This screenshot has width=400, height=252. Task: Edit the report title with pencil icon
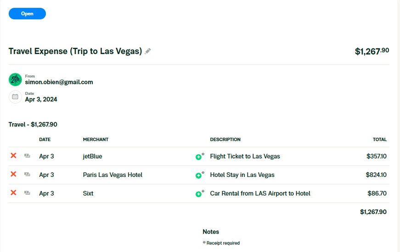[x=148, y=51]
